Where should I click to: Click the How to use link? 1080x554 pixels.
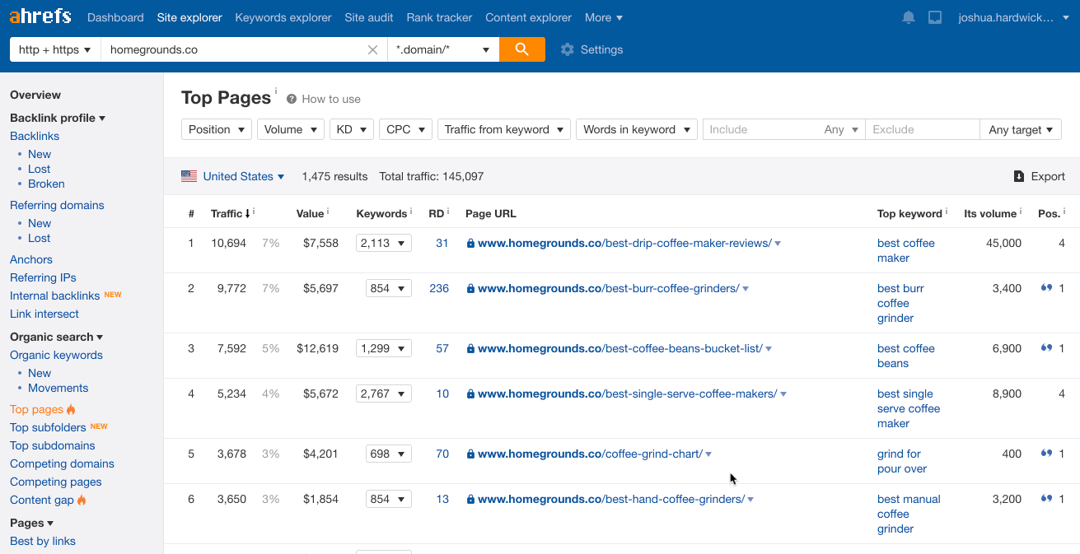[x=330, y=99]
